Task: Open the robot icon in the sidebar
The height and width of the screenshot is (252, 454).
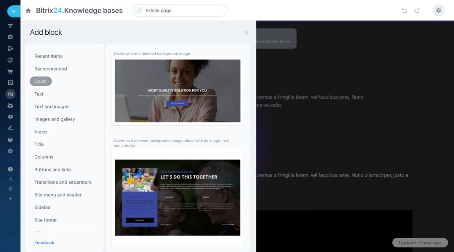Action: (10, 105)
